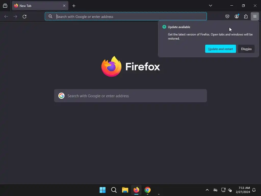Dismiss the update notification
Image resolution: width=261 pixels, height=196 pixels.
coord(246,49)
